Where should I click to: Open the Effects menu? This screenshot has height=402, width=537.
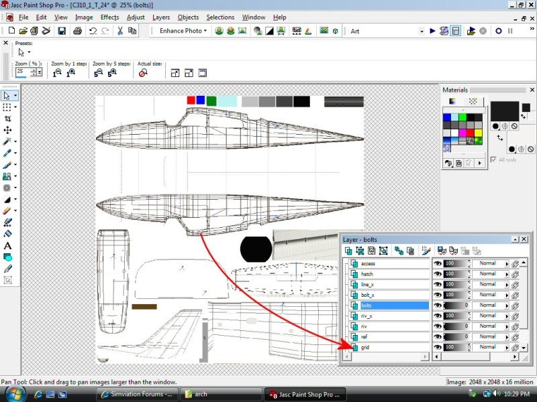(x=109, y=17)
